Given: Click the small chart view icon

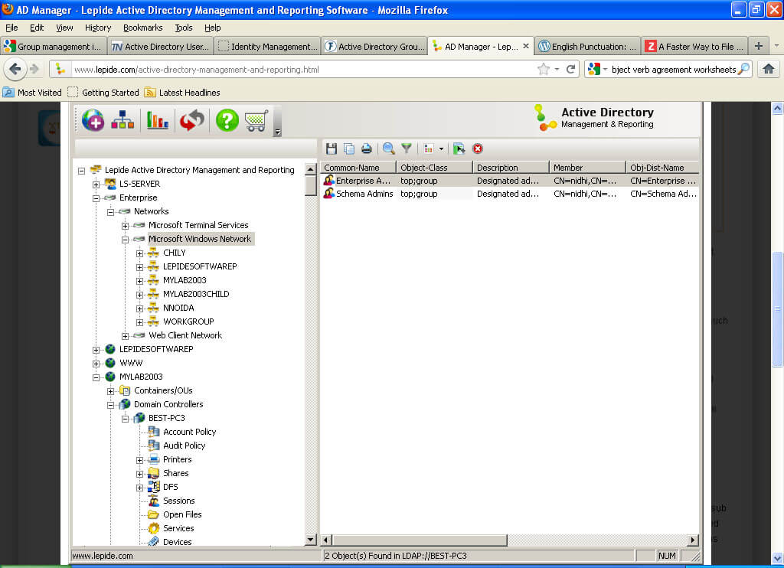Looking at the screenshot, I should click(x=429, y=149).
